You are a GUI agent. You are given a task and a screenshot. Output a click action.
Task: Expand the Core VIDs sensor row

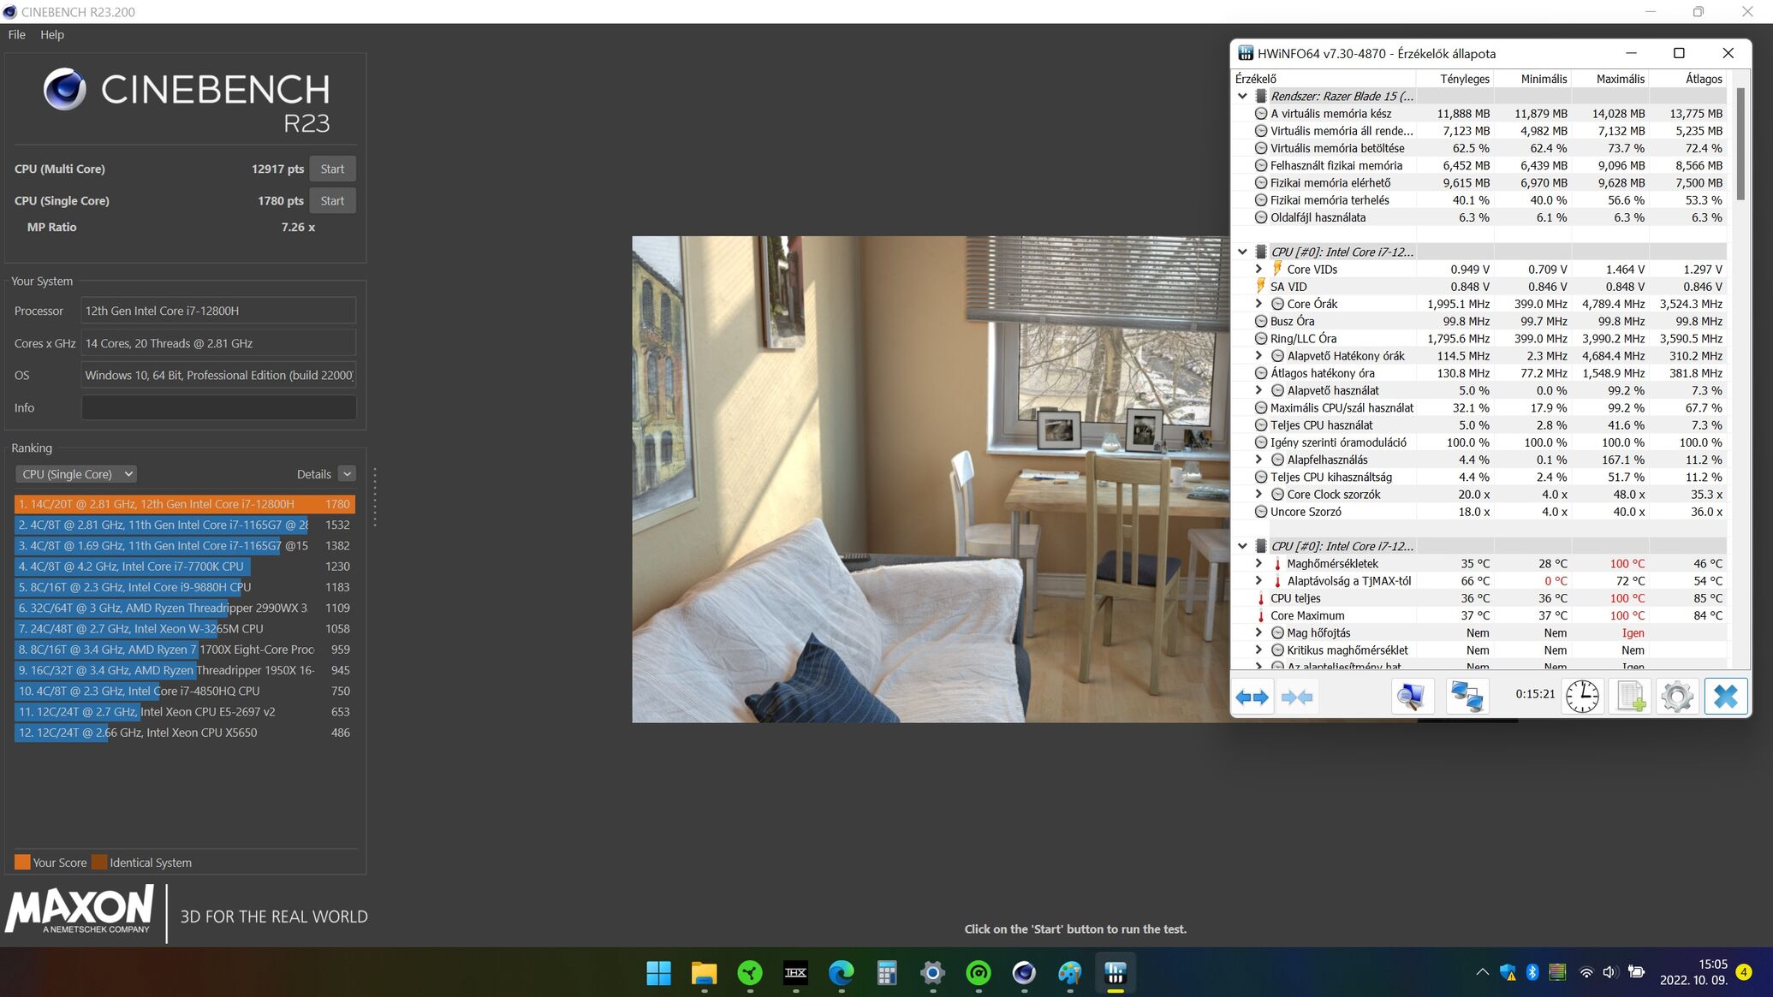click(x=1258, y=269)
